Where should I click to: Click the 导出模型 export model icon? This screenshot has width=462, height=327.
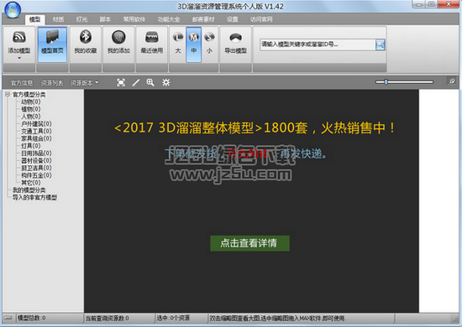coord(235,38)
